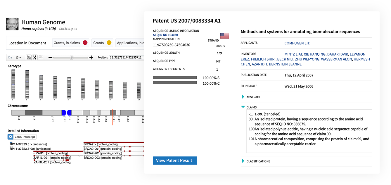
Task: Collapse the Claims section
Action: pyautogui.click(x=243, y=107)
